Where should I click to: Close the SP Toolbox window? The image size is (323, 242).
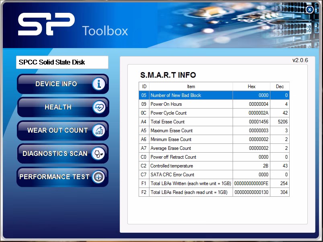tap(309, 10)
